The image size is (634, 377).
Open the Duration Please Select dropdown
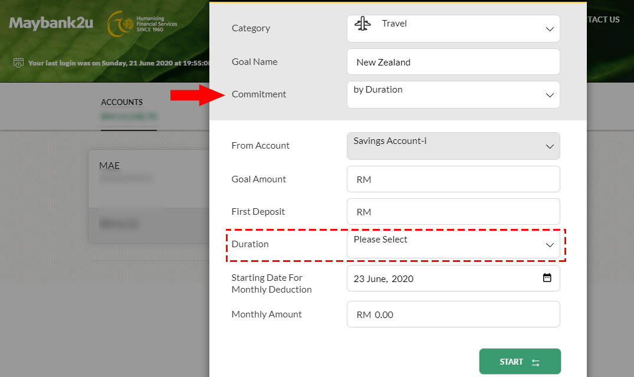[x=454, y=245]
